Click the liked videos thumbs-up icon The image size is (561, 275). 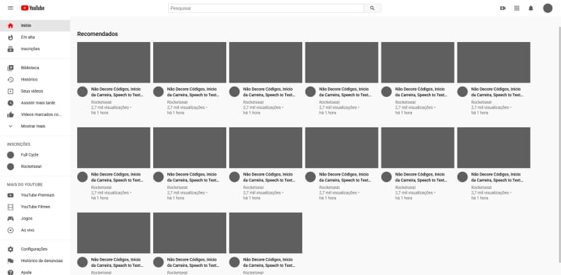coord(10,114)
